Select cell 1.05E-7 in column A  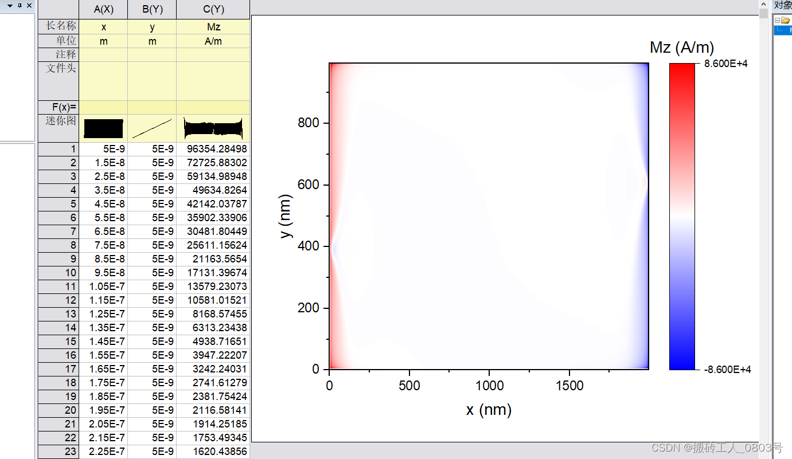(103, 287)
